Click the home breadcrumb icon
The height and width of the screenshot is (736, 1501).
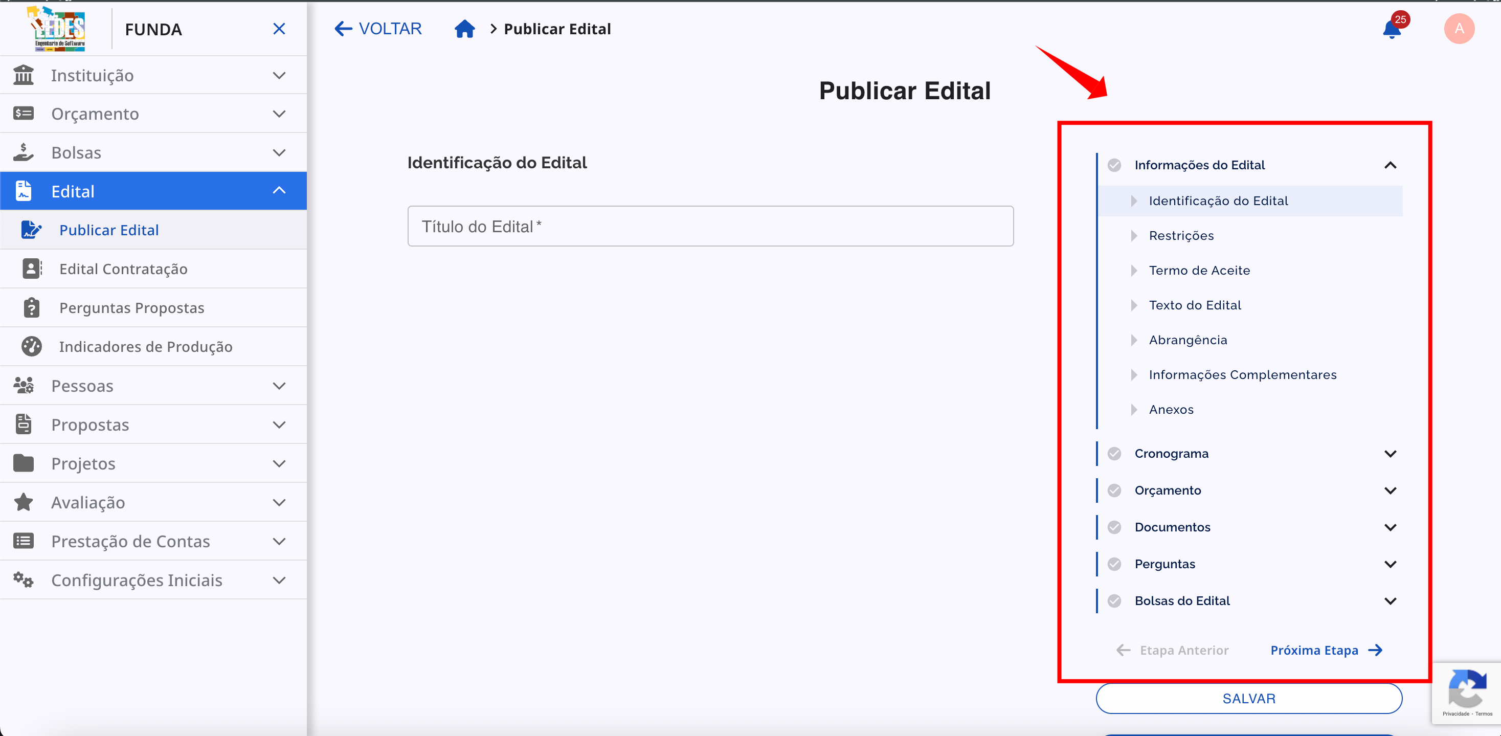coord(464,29)
